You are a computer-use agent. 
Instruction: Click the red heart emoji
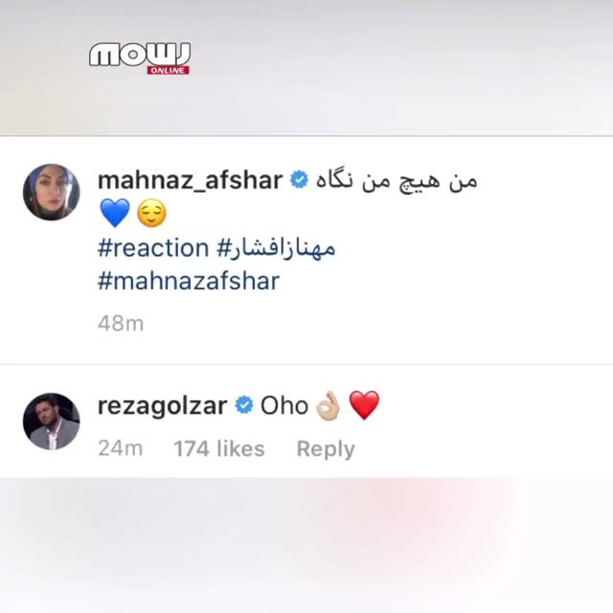(364, 405)
